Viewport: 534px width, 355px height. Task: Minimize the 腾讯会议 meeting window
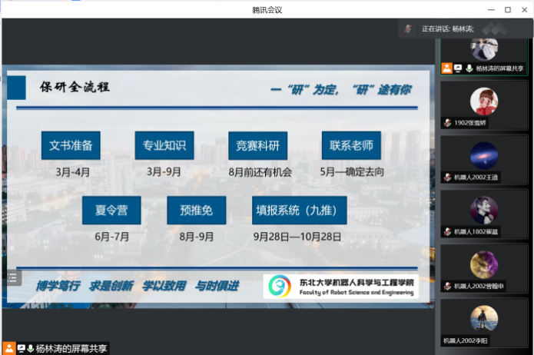pos(490,9)
